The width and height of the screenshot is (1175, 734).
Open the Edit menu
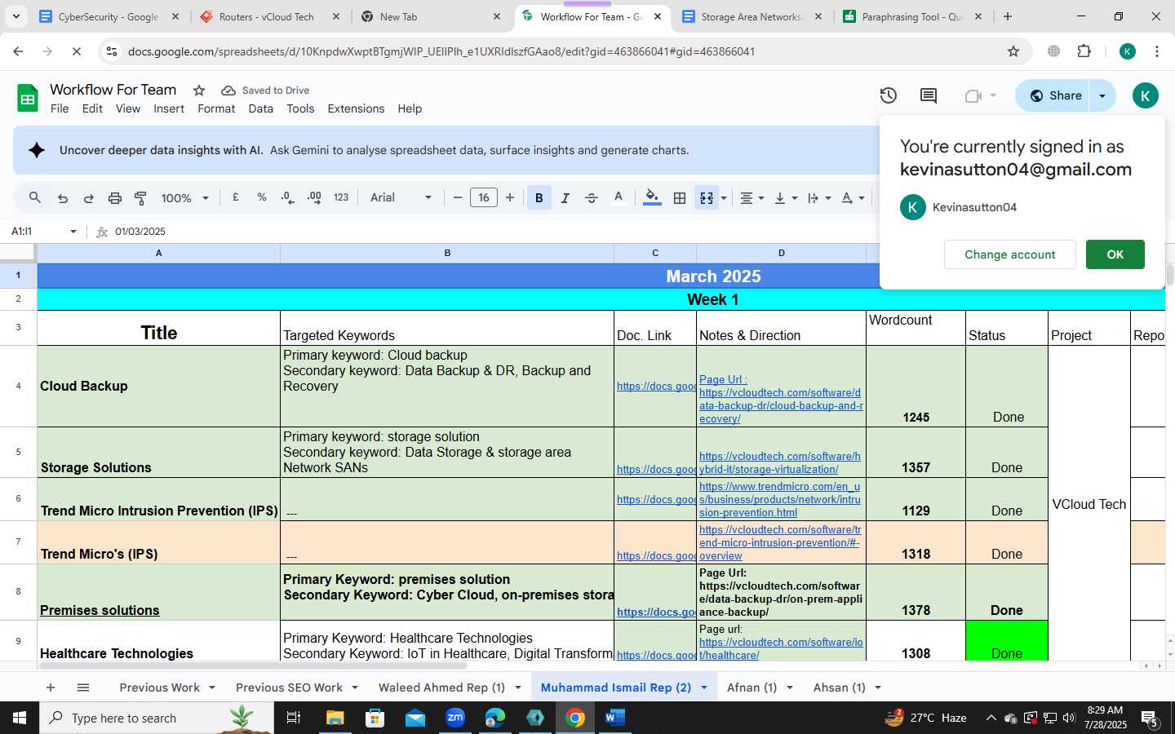click(92, 108)
